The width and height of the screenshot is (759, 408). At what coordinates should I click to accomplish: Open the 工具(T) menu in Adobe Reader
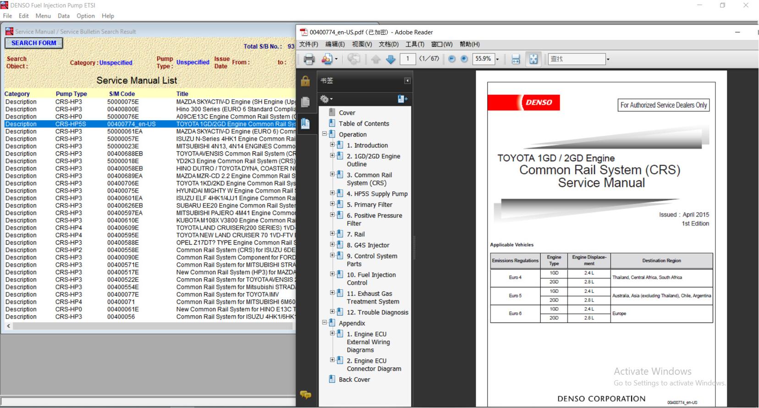[x=415, y=44]
